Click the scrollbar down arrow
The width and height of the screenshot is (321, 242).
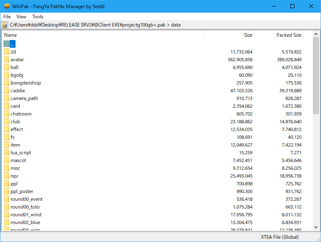pyautogui.click(x=316, y=227)
